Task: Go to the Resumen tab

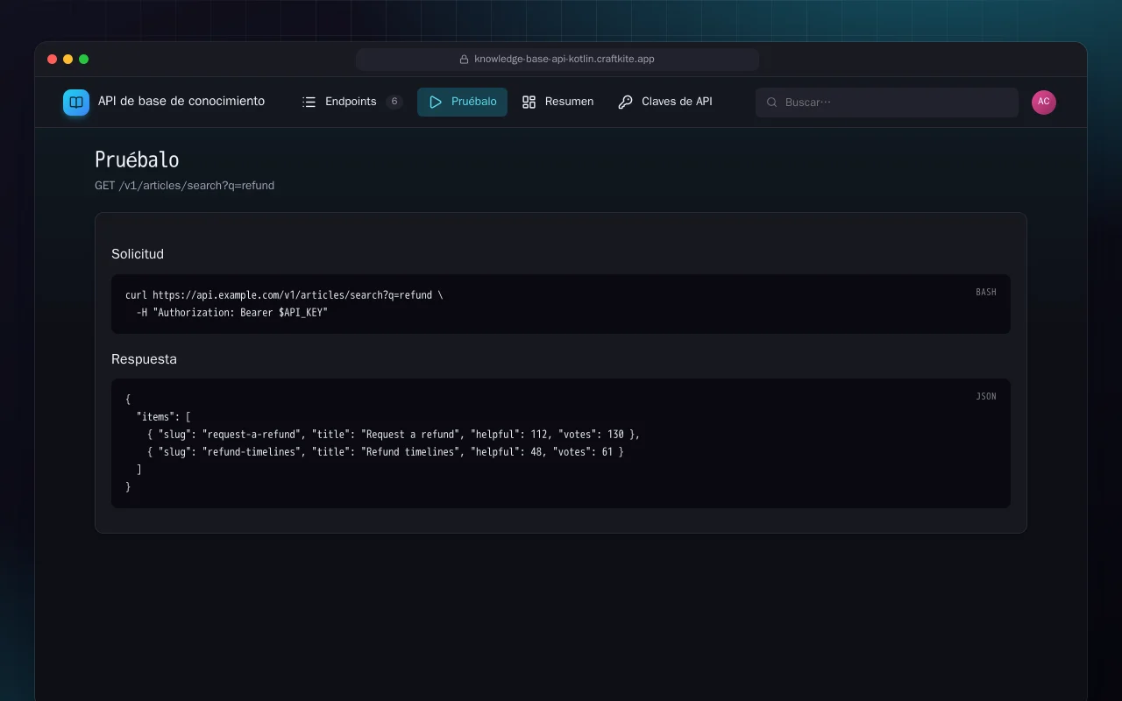Action: click(x=557, y=102)
